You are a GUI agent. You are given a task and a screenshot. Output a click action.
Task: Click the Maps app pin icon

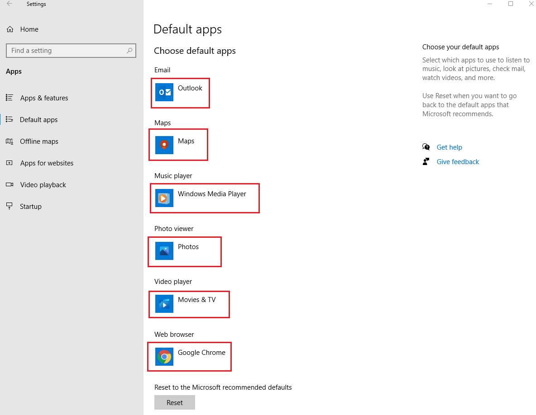164,145
